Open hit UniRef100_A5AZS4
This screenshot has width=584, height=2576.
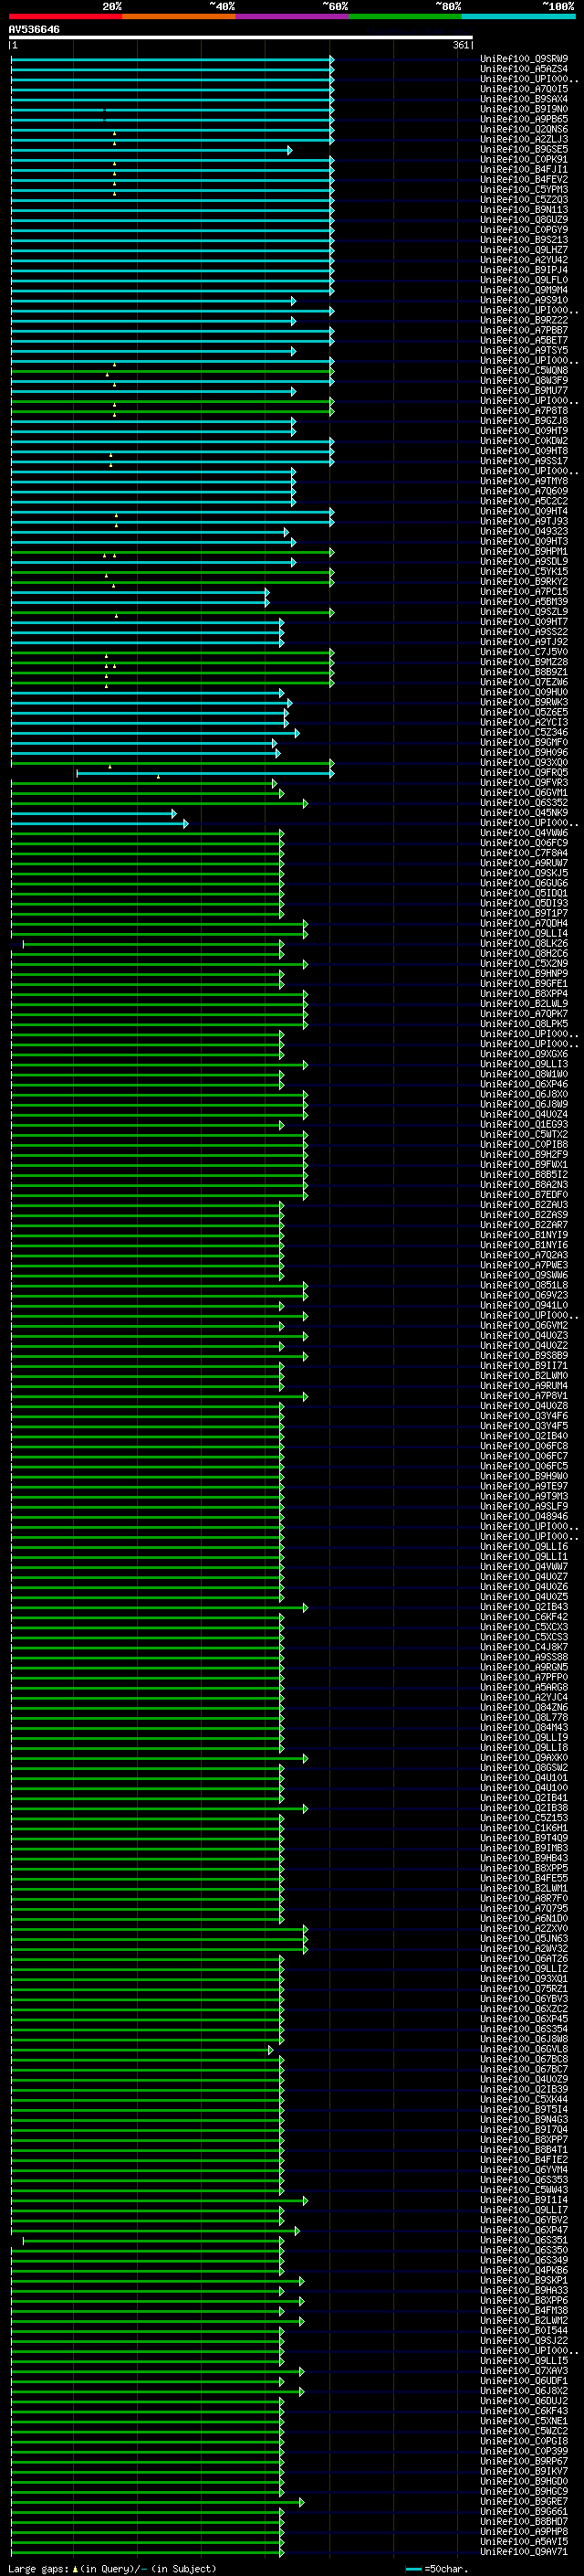click(524, 69)
